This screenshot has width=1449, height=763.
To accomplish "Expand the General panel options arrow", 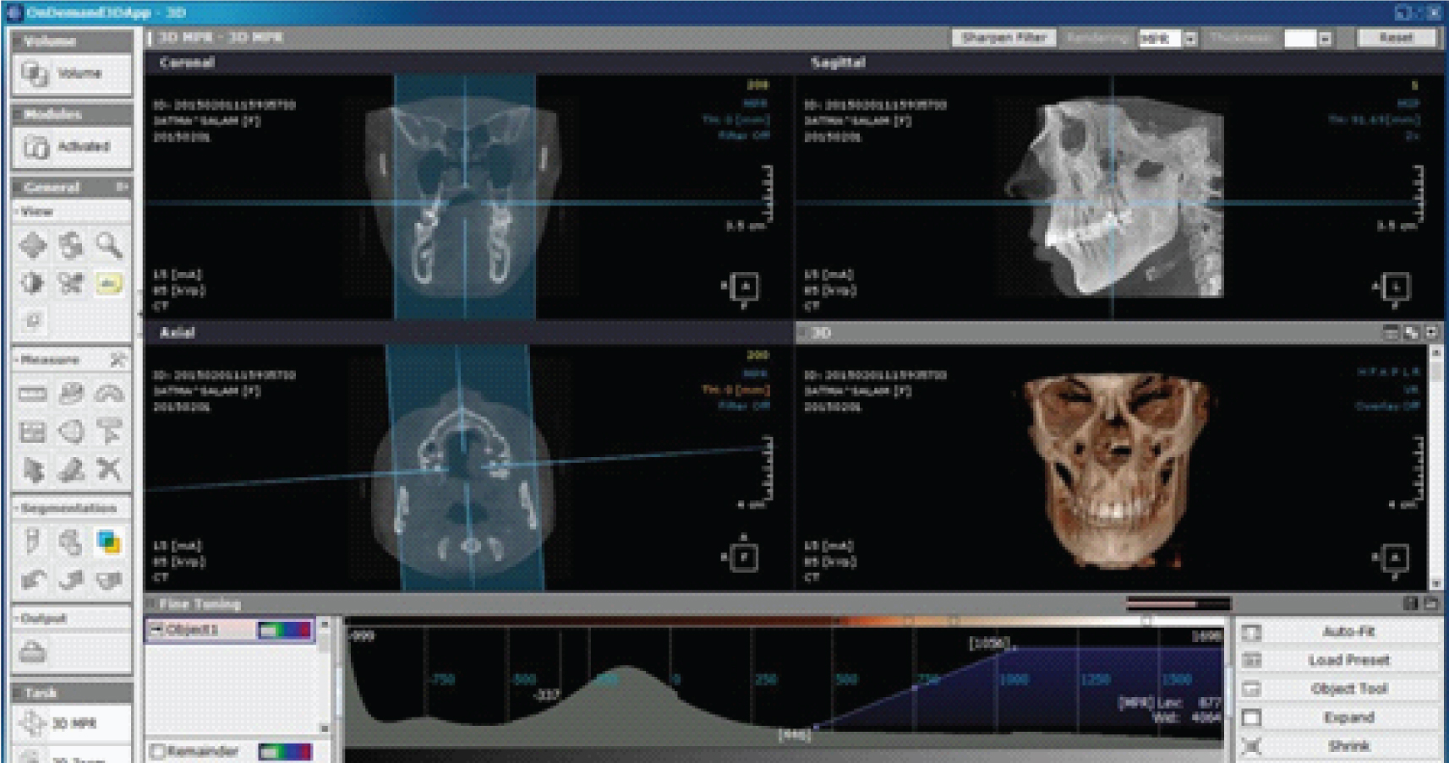I will [122, 187].
